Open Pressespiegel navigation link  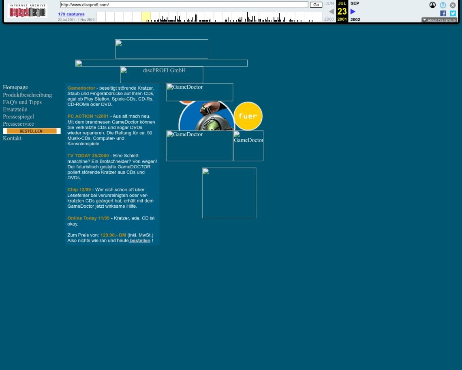(18, 116)
